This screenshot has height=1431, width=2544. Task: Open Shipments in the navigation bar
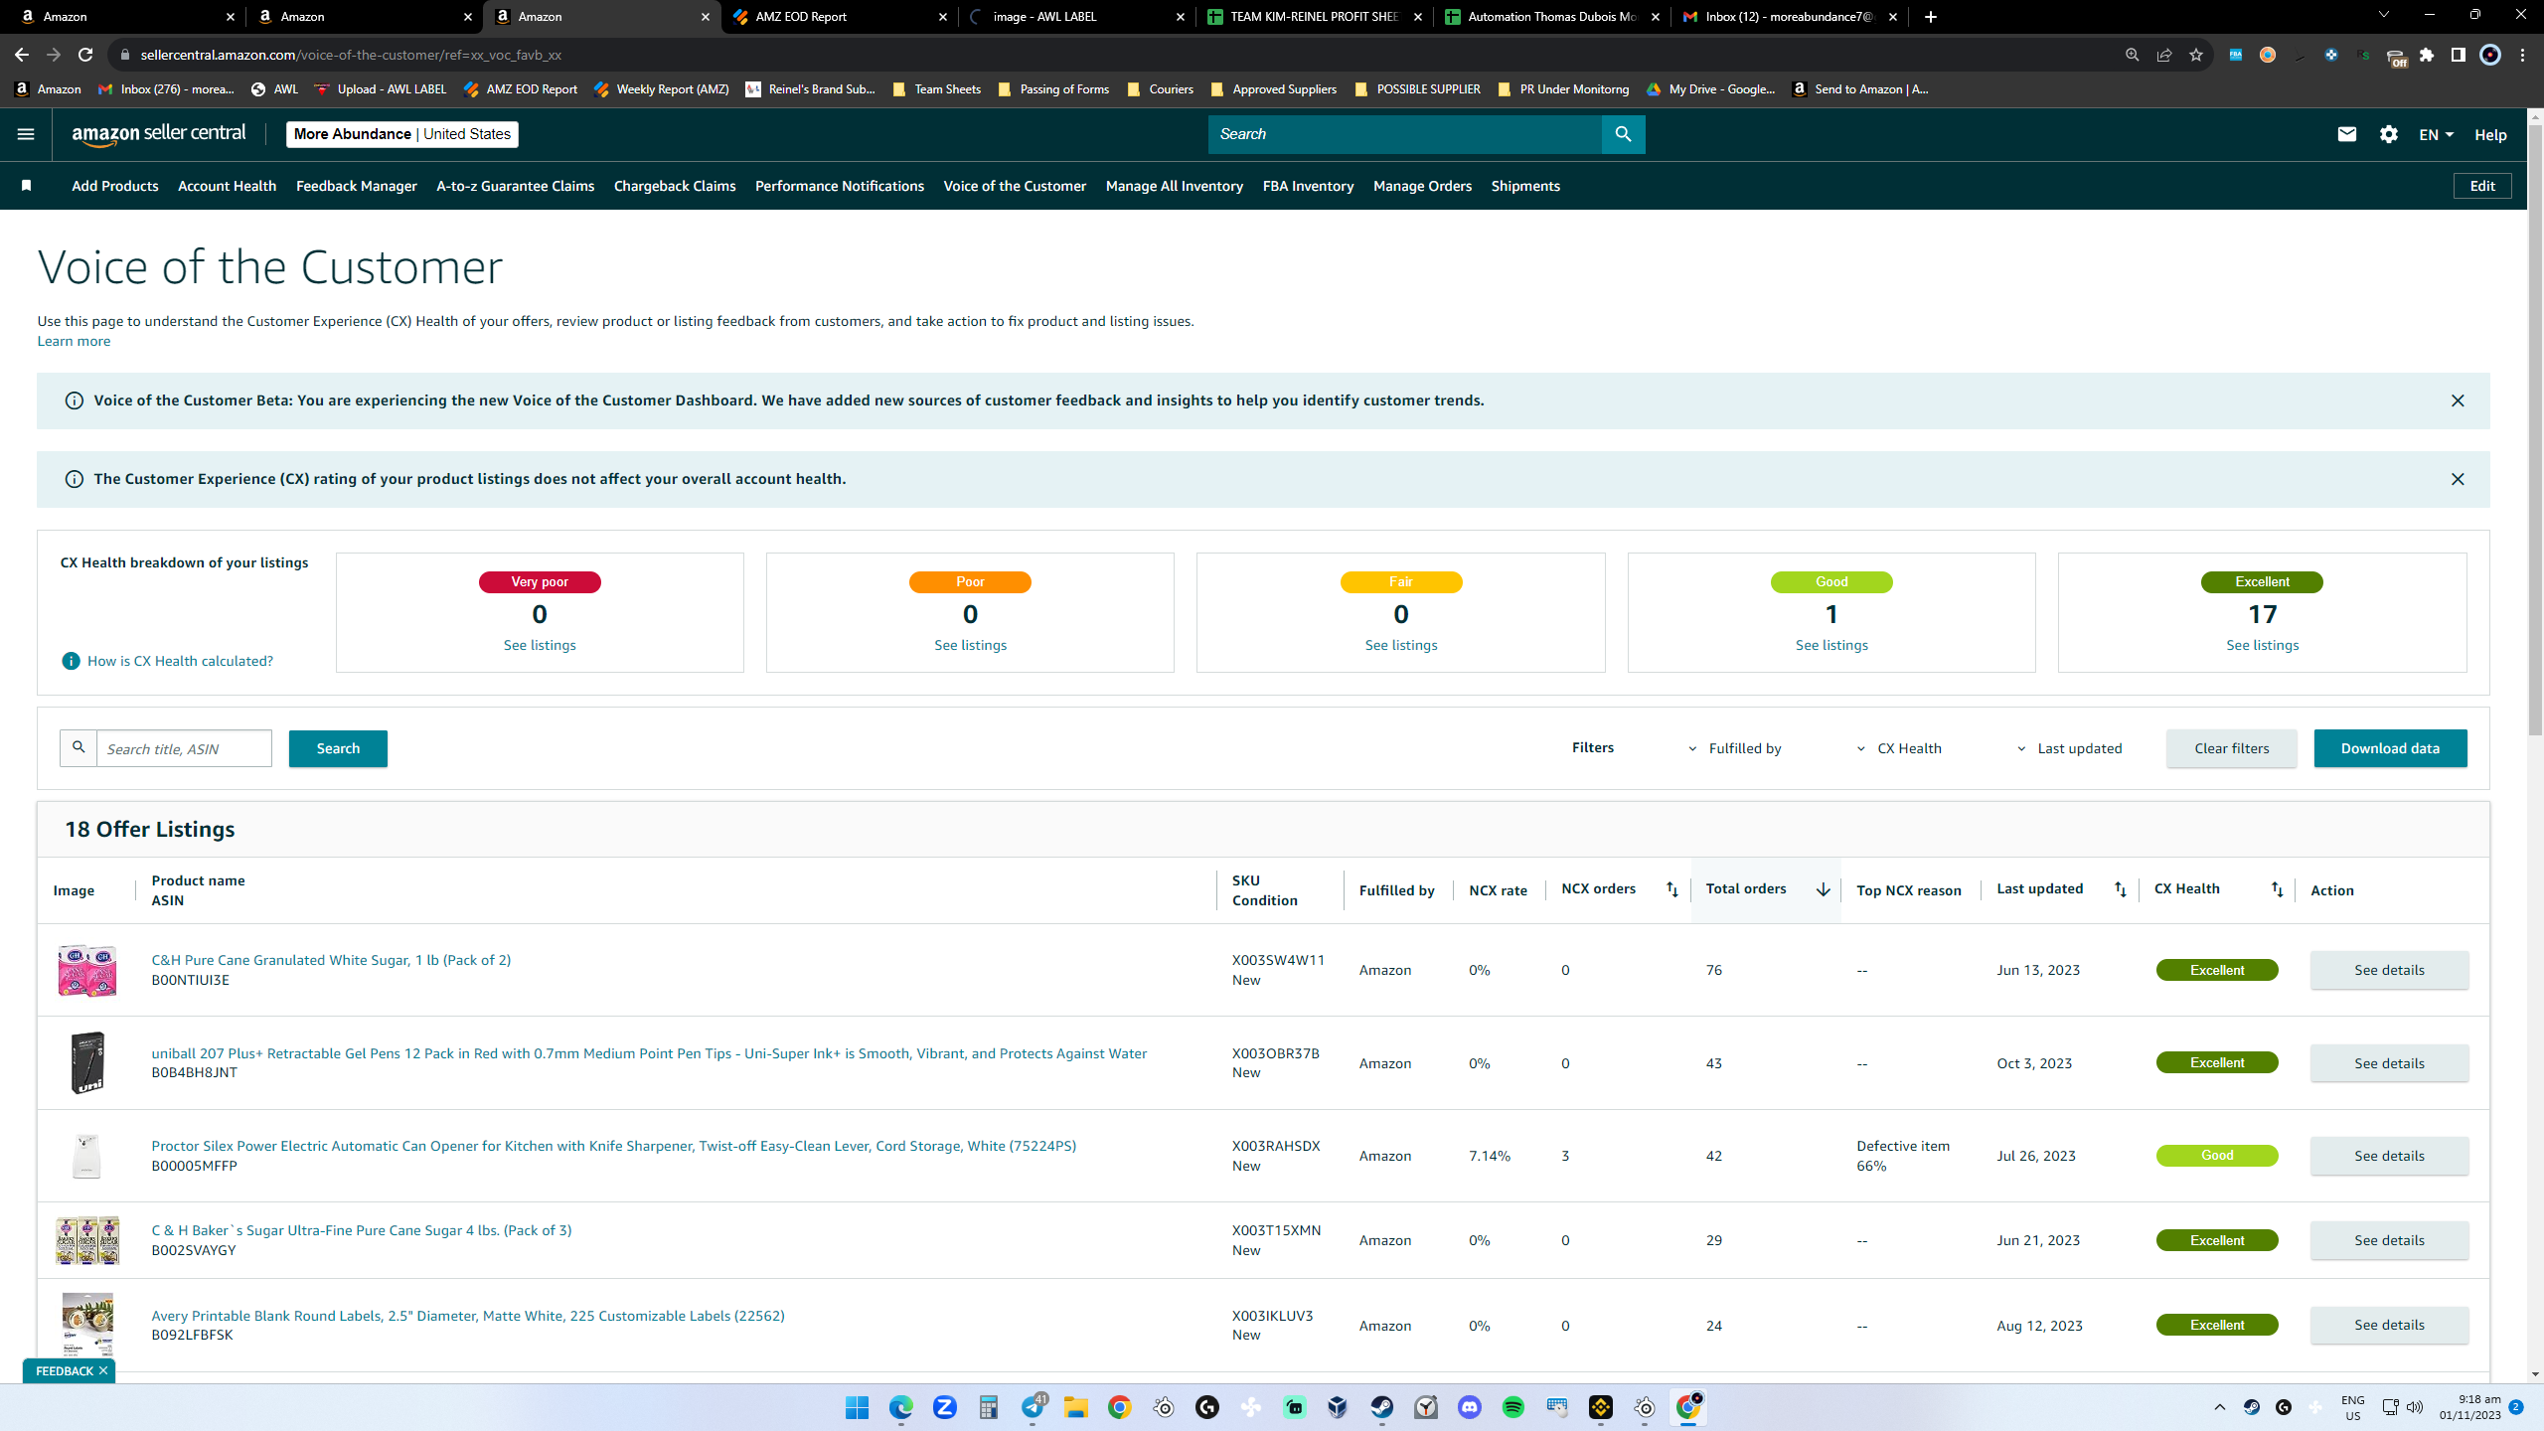point(1525,186)
